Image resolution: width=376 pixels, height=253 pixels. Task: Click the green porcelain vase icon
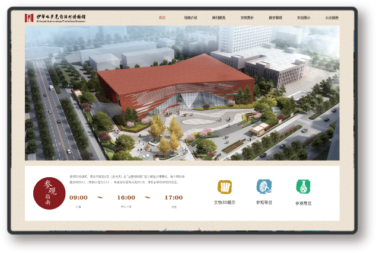(x=303, y=187)
